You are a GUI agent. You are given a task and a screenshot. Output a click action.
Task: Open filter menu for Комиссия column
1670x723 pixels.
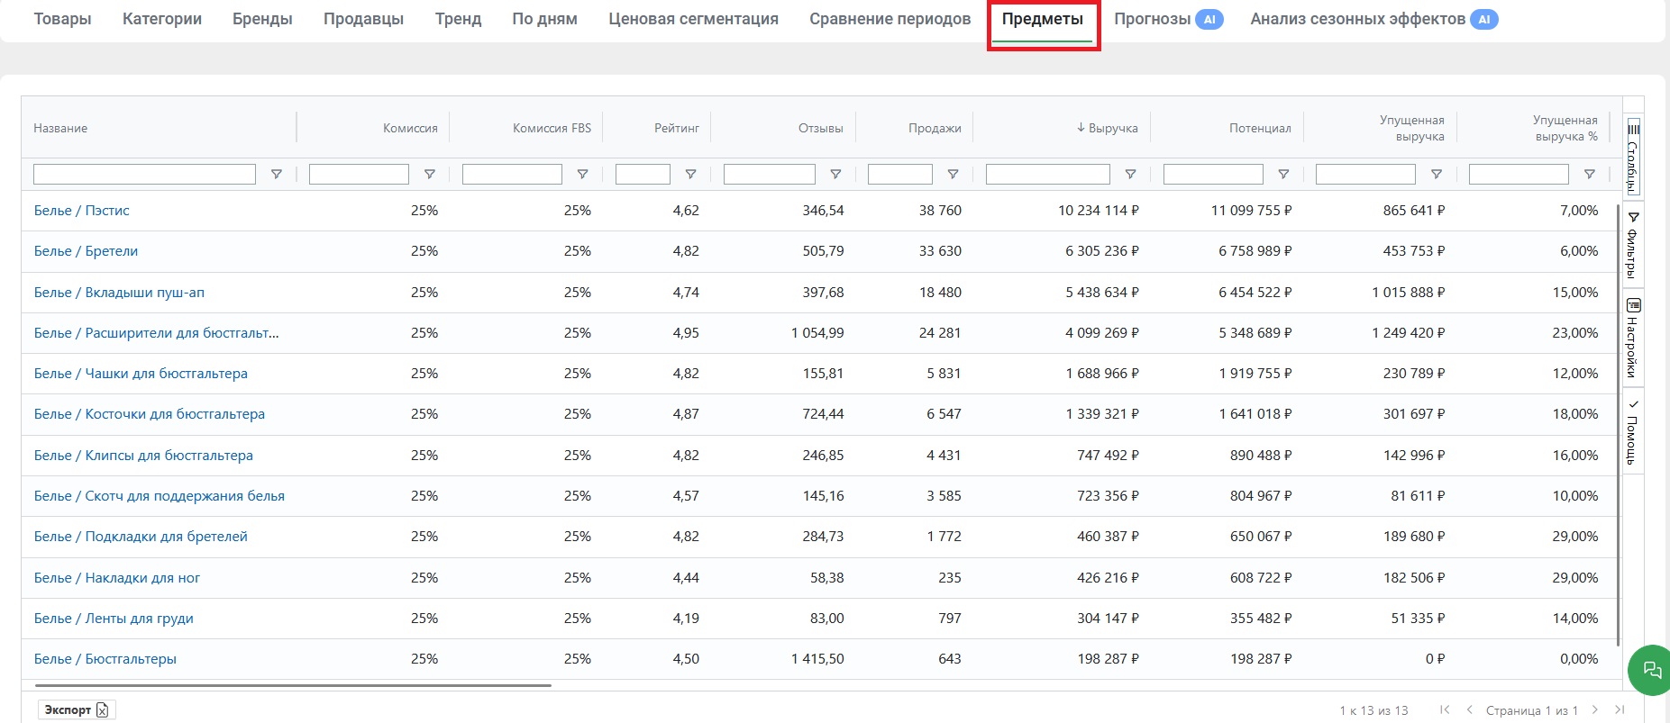430,175
